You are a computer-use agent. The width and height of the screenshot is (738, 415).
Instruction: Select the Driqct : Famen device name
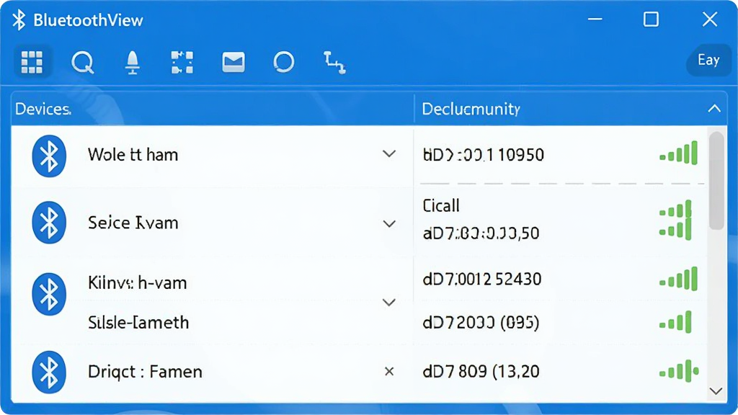145,372
